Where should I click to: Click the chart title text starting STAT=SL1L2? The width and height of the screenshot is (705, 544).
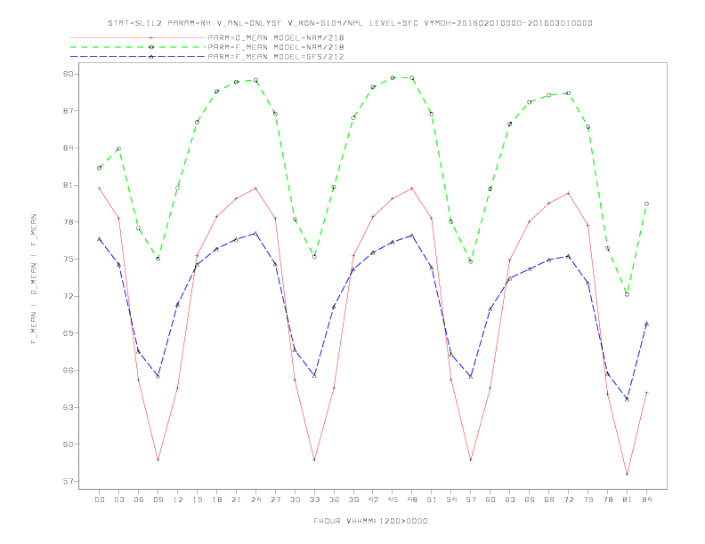(350, 23)
